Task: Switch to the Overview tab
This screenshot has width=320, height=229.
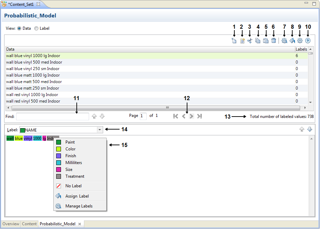Action: pos(10,224)
